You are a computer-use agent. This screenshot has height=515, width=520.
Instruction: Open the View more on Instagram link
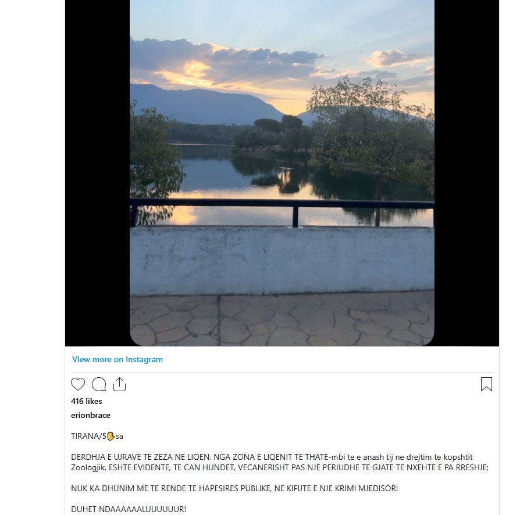pos(117,359)
